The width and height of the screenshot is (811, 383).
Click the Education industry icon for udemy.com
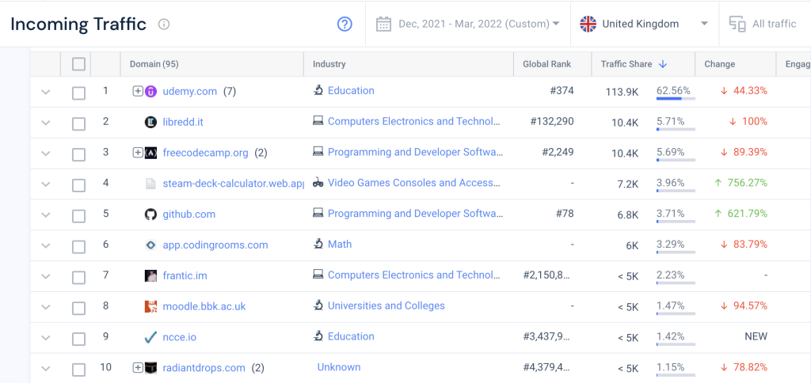318,91
